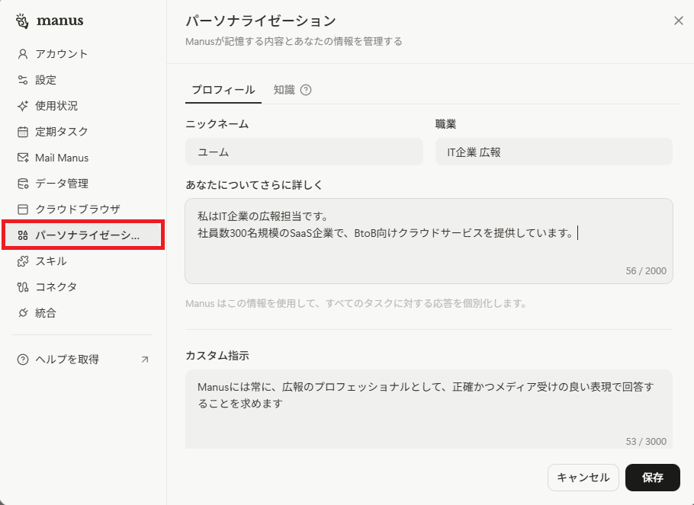The height and width of the screenshot is (505, 694).
Task: Click the database icon for データ管理
Action: [x=23, y=184]
